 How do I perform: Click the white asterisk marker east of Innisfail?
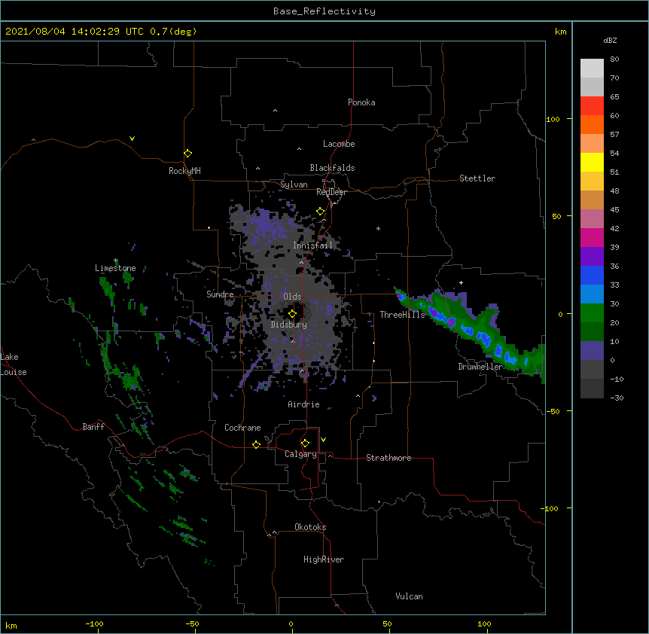pyautogui.click(x=378, y=228)
